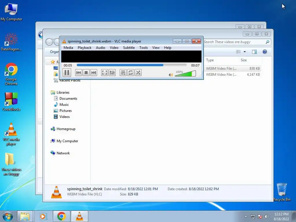The height and width of the screenshot is (222, 296).
Task: Open DataWagon desktop shortcut
Action: tap(11, 42)
